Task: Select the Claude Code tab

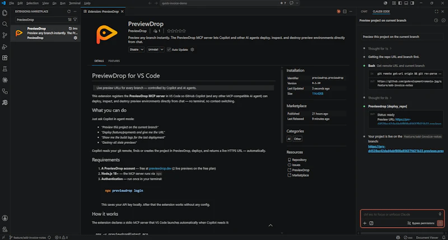Action: [x=381, y=11]
